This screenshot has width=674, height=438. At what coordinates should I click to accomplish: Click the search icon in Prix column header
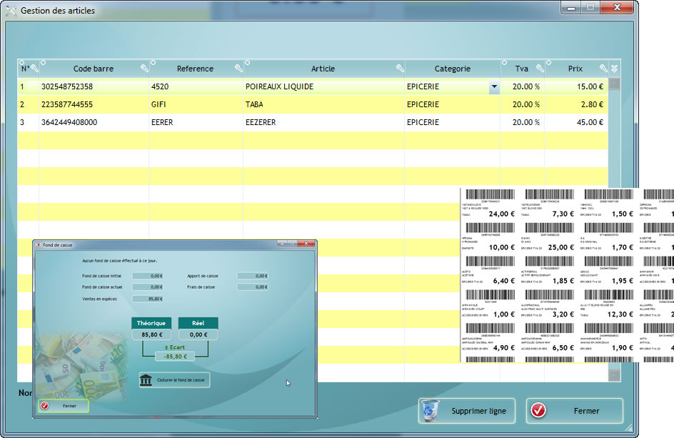(x=603, y=69)
